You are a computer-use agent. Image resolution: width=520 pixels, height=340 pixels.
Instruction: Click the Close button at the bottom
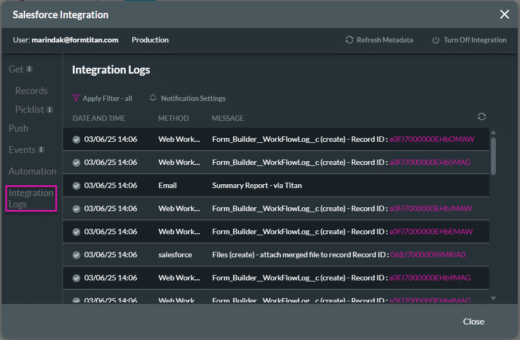tap(473, 321)
